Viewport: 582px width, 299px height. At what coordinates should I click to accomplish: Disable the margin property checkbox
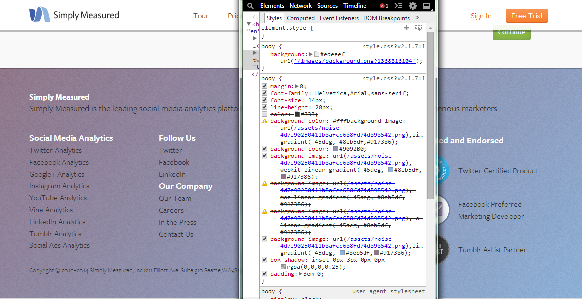pyautogui.click(x=264, y=86)
